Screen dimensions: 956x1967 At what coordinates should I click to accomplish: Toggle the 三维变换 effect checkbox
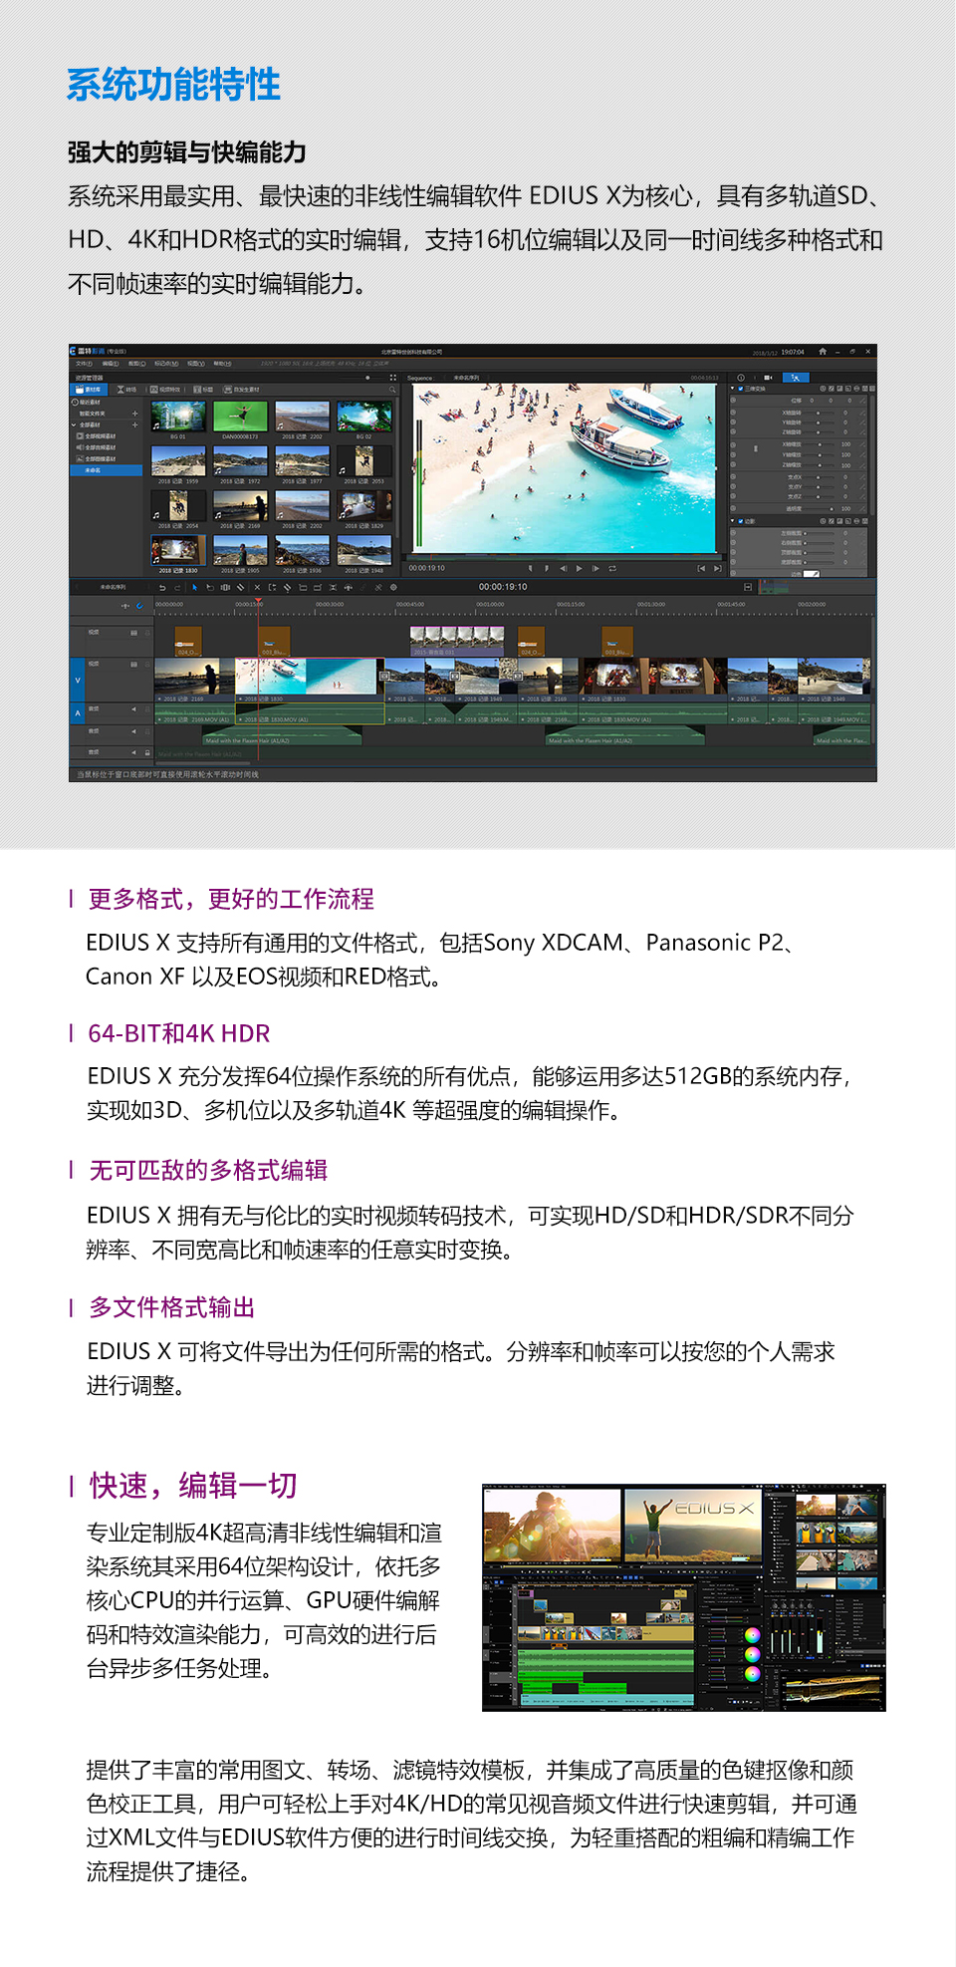pos(740,389)
